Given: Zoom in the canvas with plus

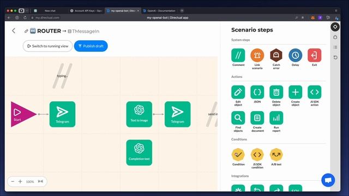Looking at the screenshot, I should [20, 181].
